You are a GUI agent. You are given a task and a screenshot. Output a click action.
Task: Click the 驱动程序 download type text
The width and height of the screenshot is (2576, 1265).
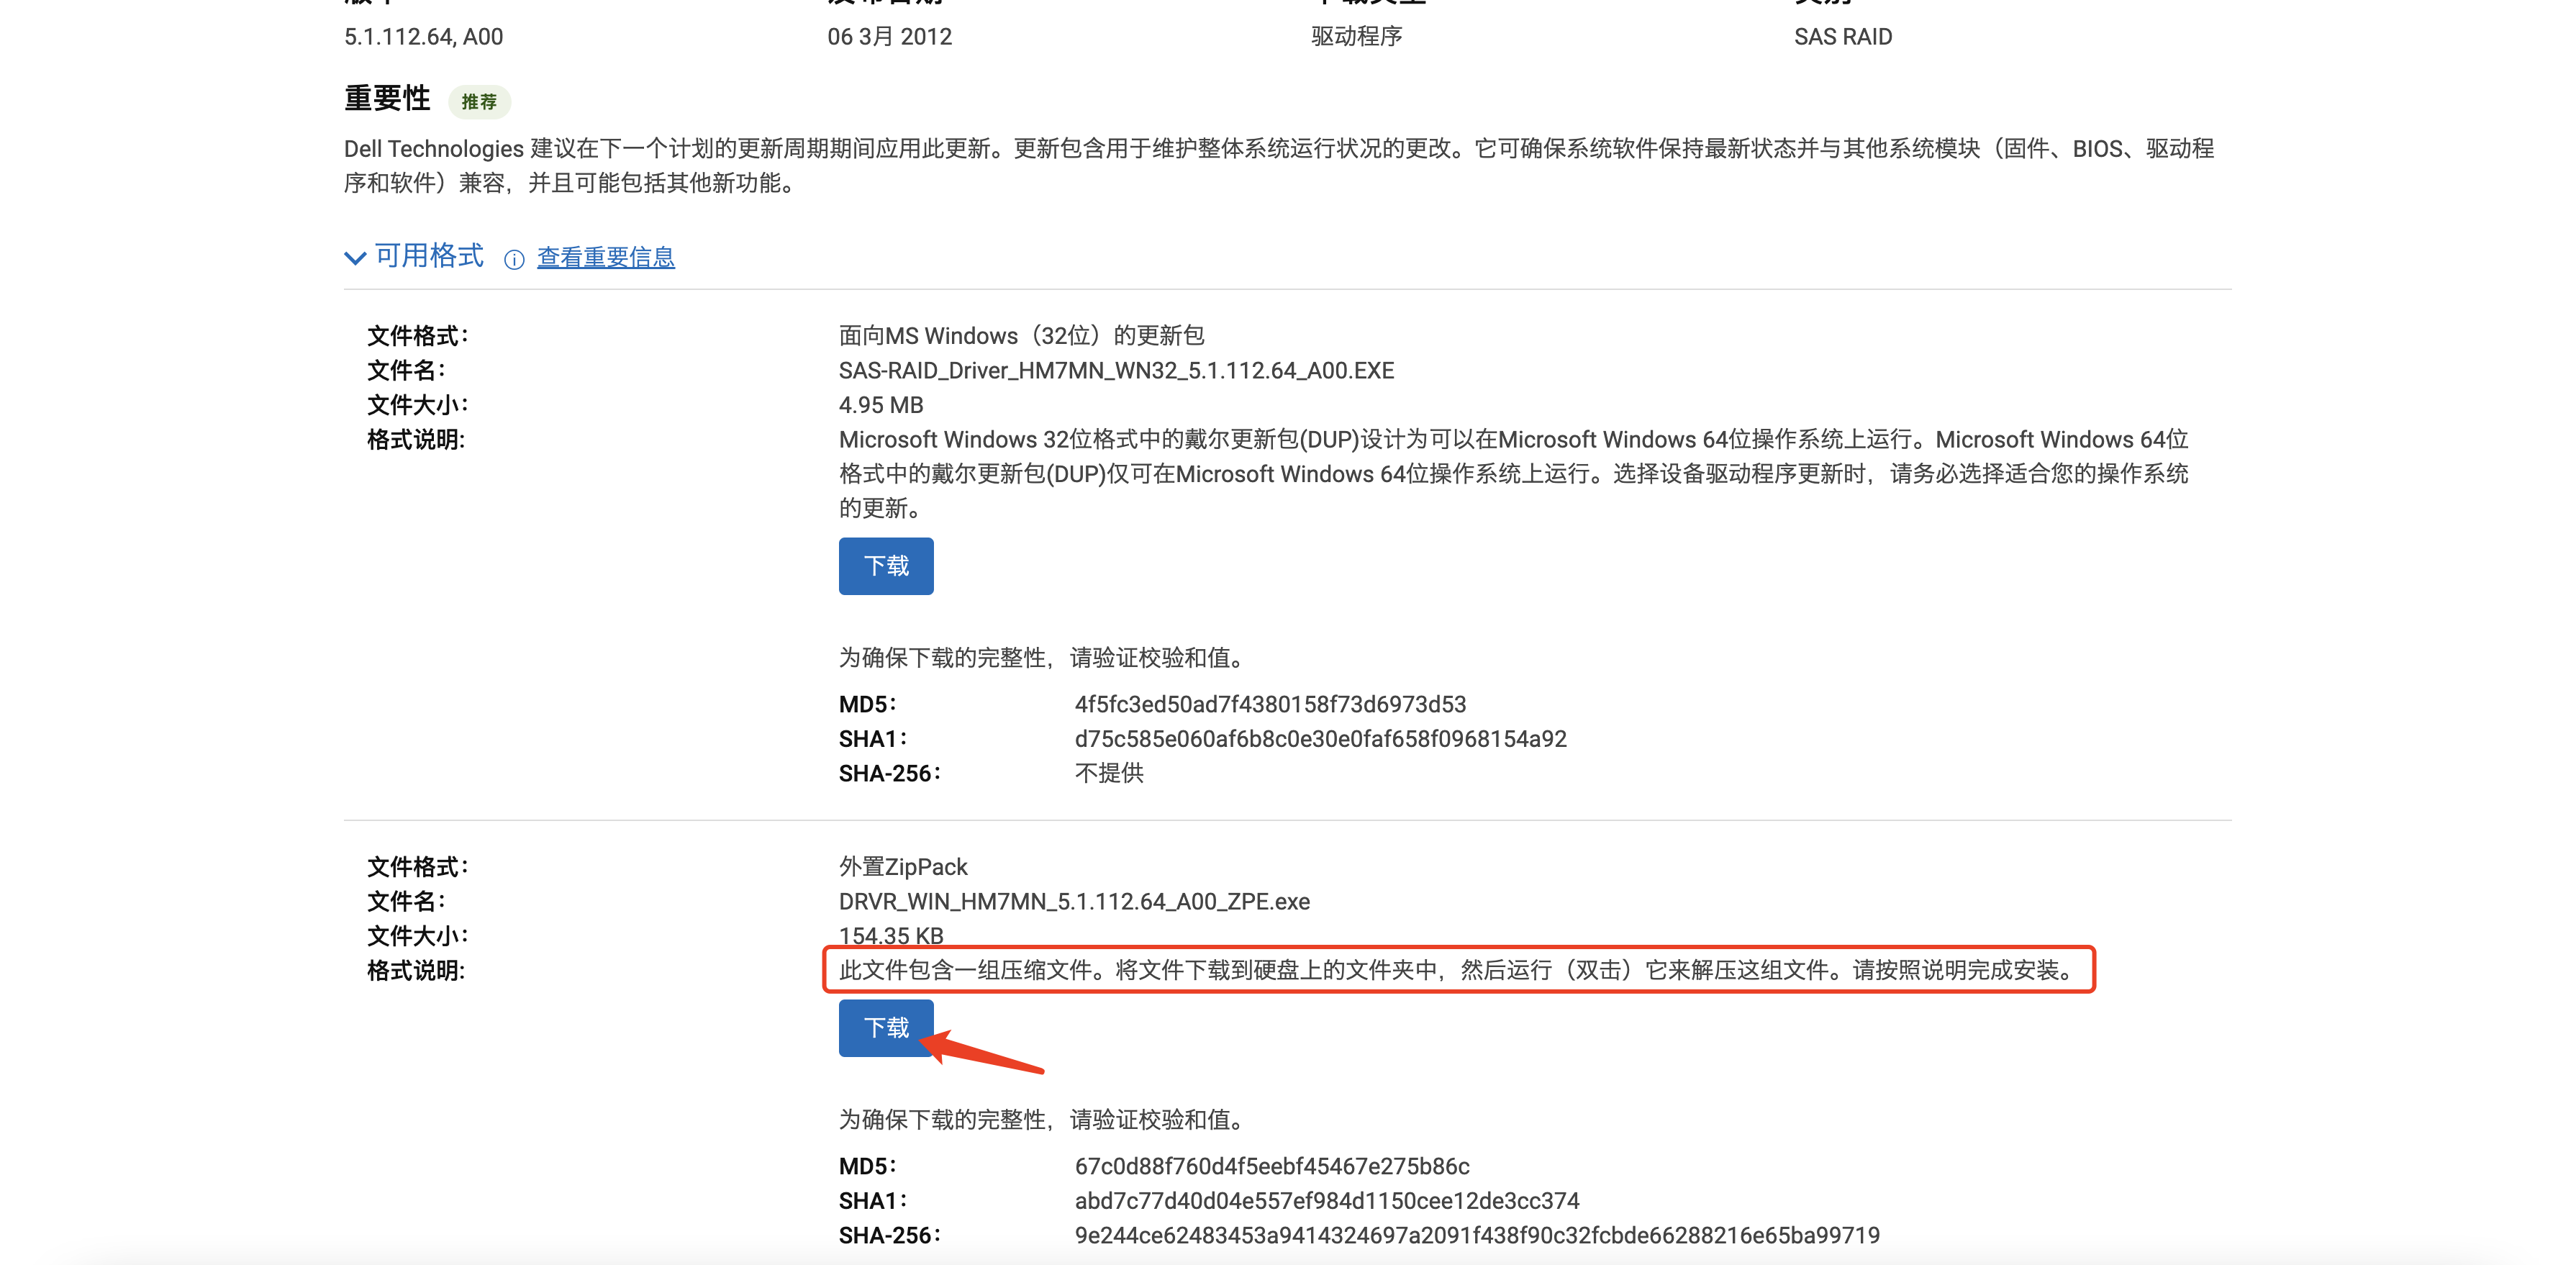click(x=1356, y=37)
